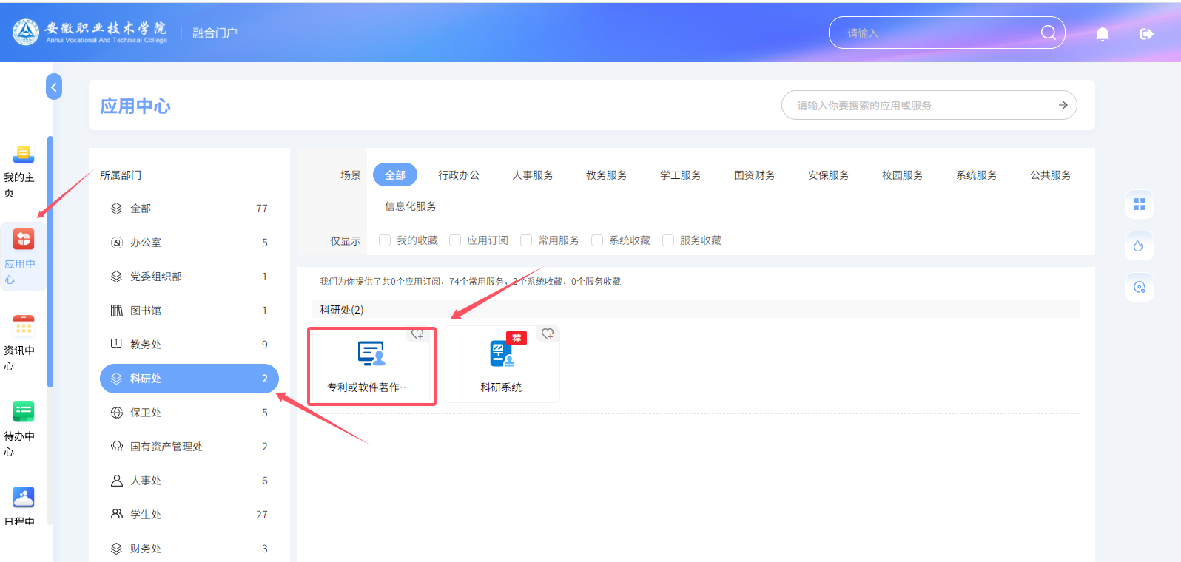Switch to the 教务服务 scene tab
This screenshot has width=1181, height=562.
(606, 175)
